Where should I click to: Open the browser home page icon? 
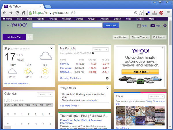[23, 13]
